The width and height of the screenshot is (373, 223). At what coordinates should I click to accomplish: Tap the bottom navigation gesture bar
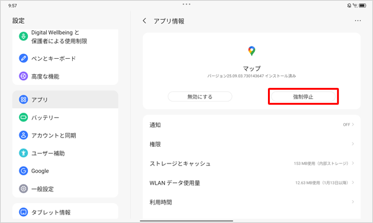click(x=186, y=221)
